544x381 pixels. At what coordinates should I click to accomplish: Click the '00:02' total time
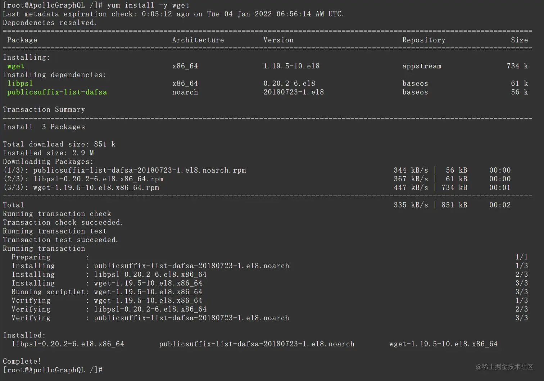[x=500, y=205]
